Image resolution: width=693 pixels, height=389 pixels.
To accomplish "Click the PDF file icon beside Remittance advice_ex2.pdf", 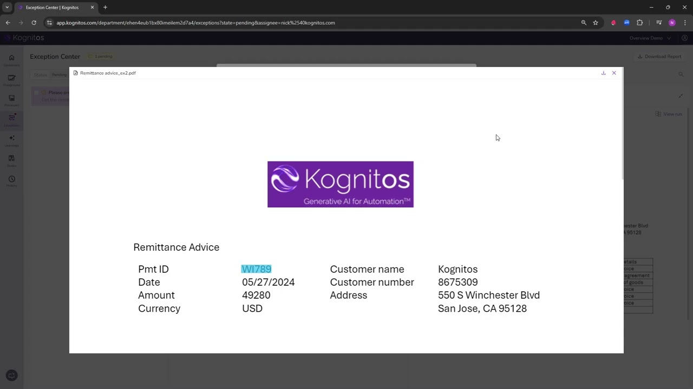I will (76, 73).
